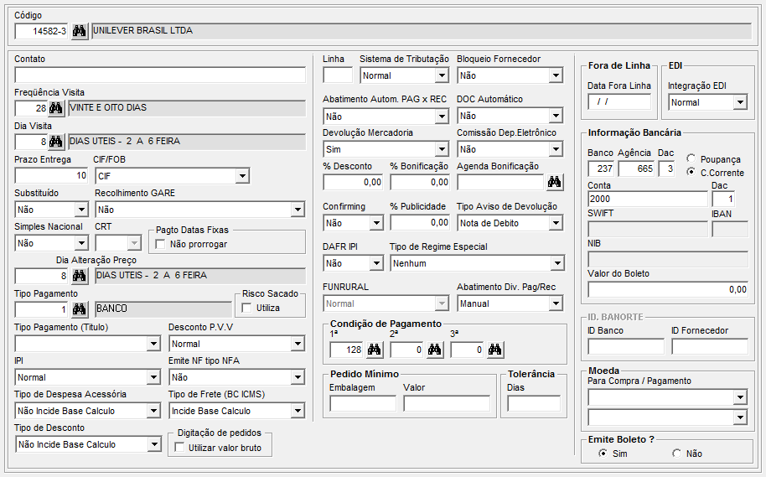The width and height of the screenshot is (766, 477).
Task: Click binoculars search icon next to Código
Action: (80, 31)
